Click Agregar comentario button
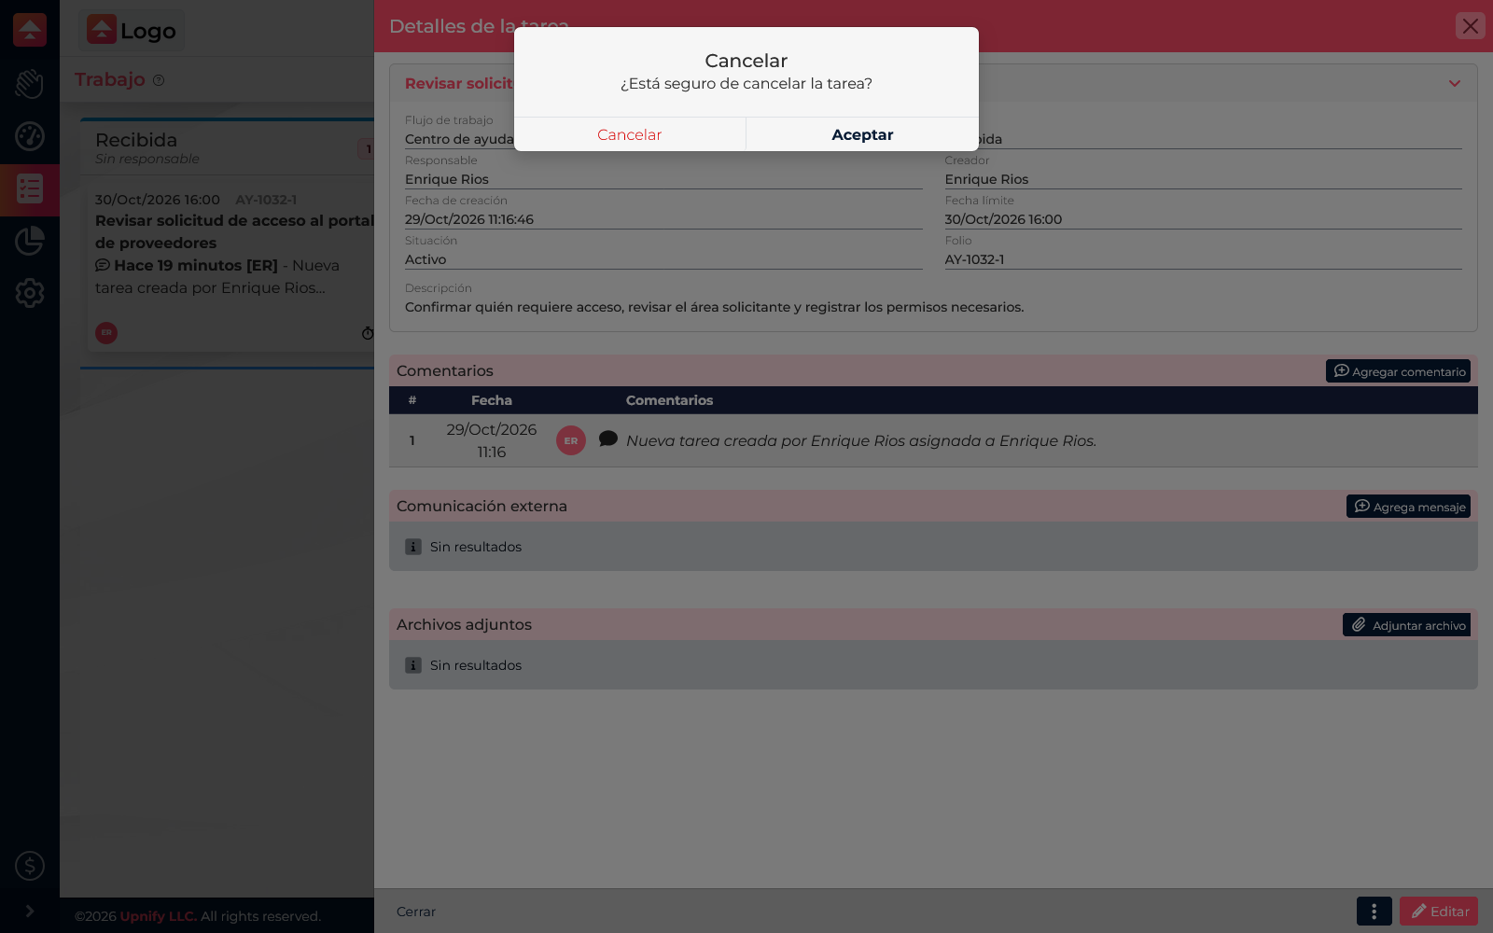Screen dimensions: 1493x933 pyautogui.click(x=1398, y=371)
